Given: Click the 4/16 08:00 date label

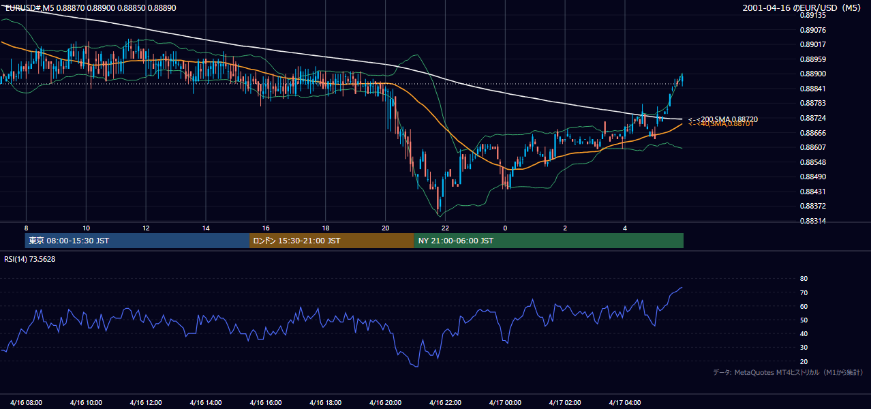Looking at the screenshot, I should [x=26, y=402].
